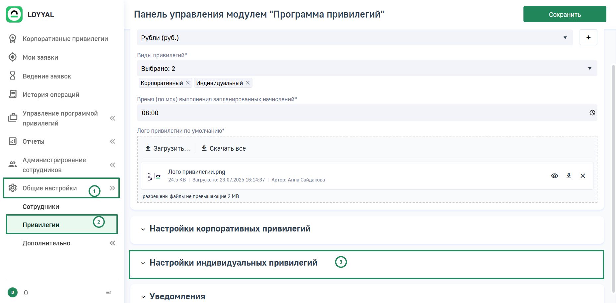Download the Лого привилегии.png file
The image size is (616, 303).
[569, 176]
